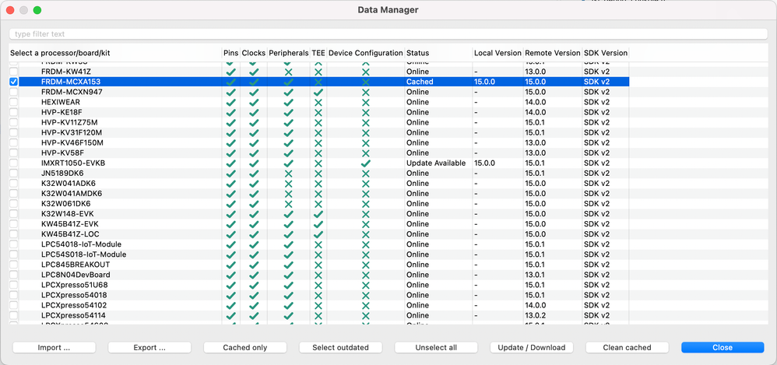Screen dimensions: 777x365
Task: Sort by Remote Version column header
Action: (553, 53)
